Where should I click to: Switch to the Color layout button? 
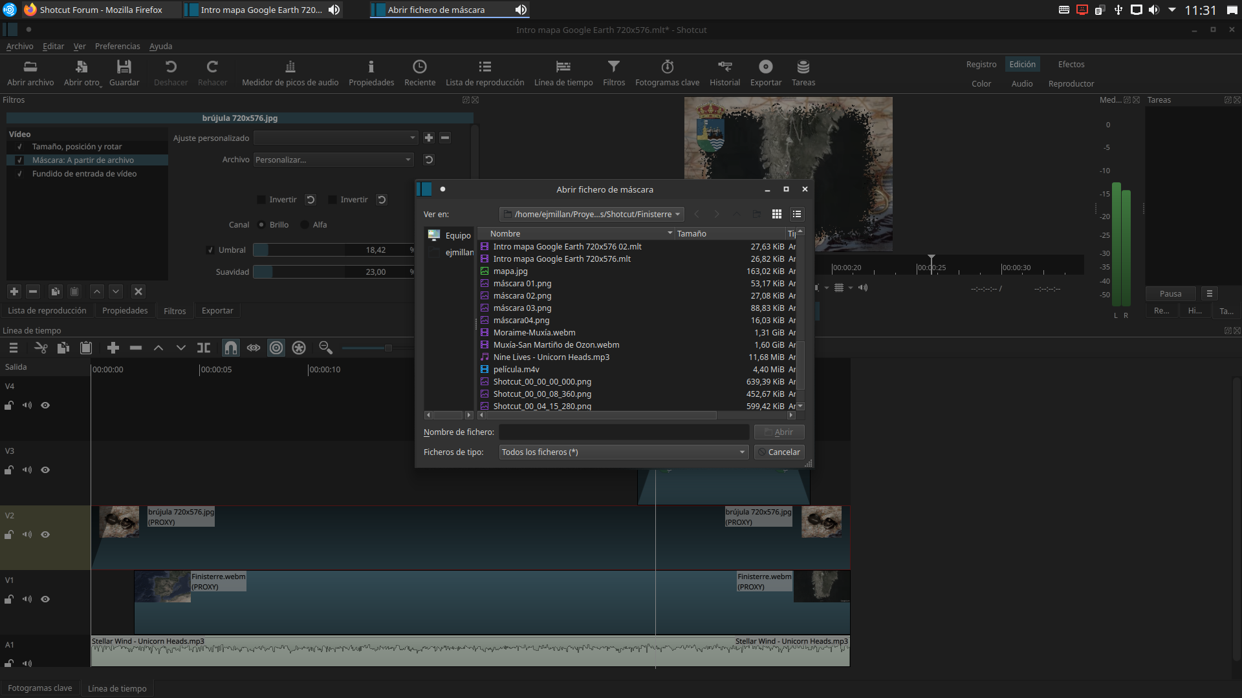point(981,83)
